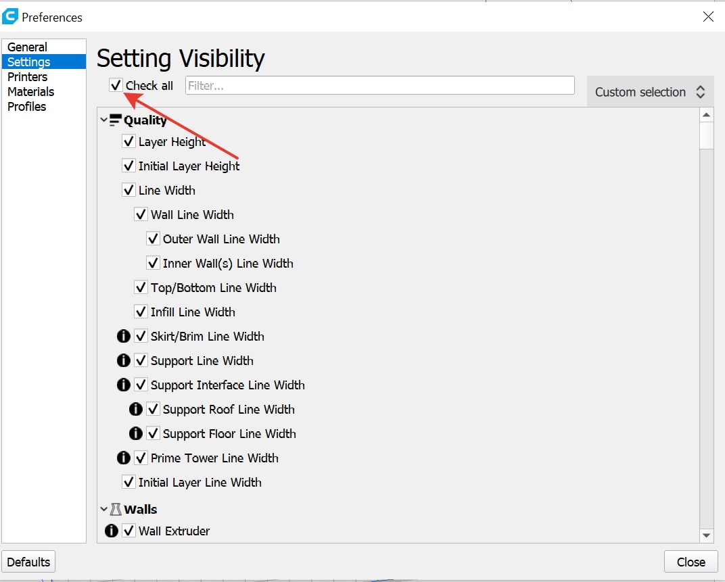The image size is (725, 582).
Task: Click info icon next to Prime Tower Line Width
Action: pos(123,458)
